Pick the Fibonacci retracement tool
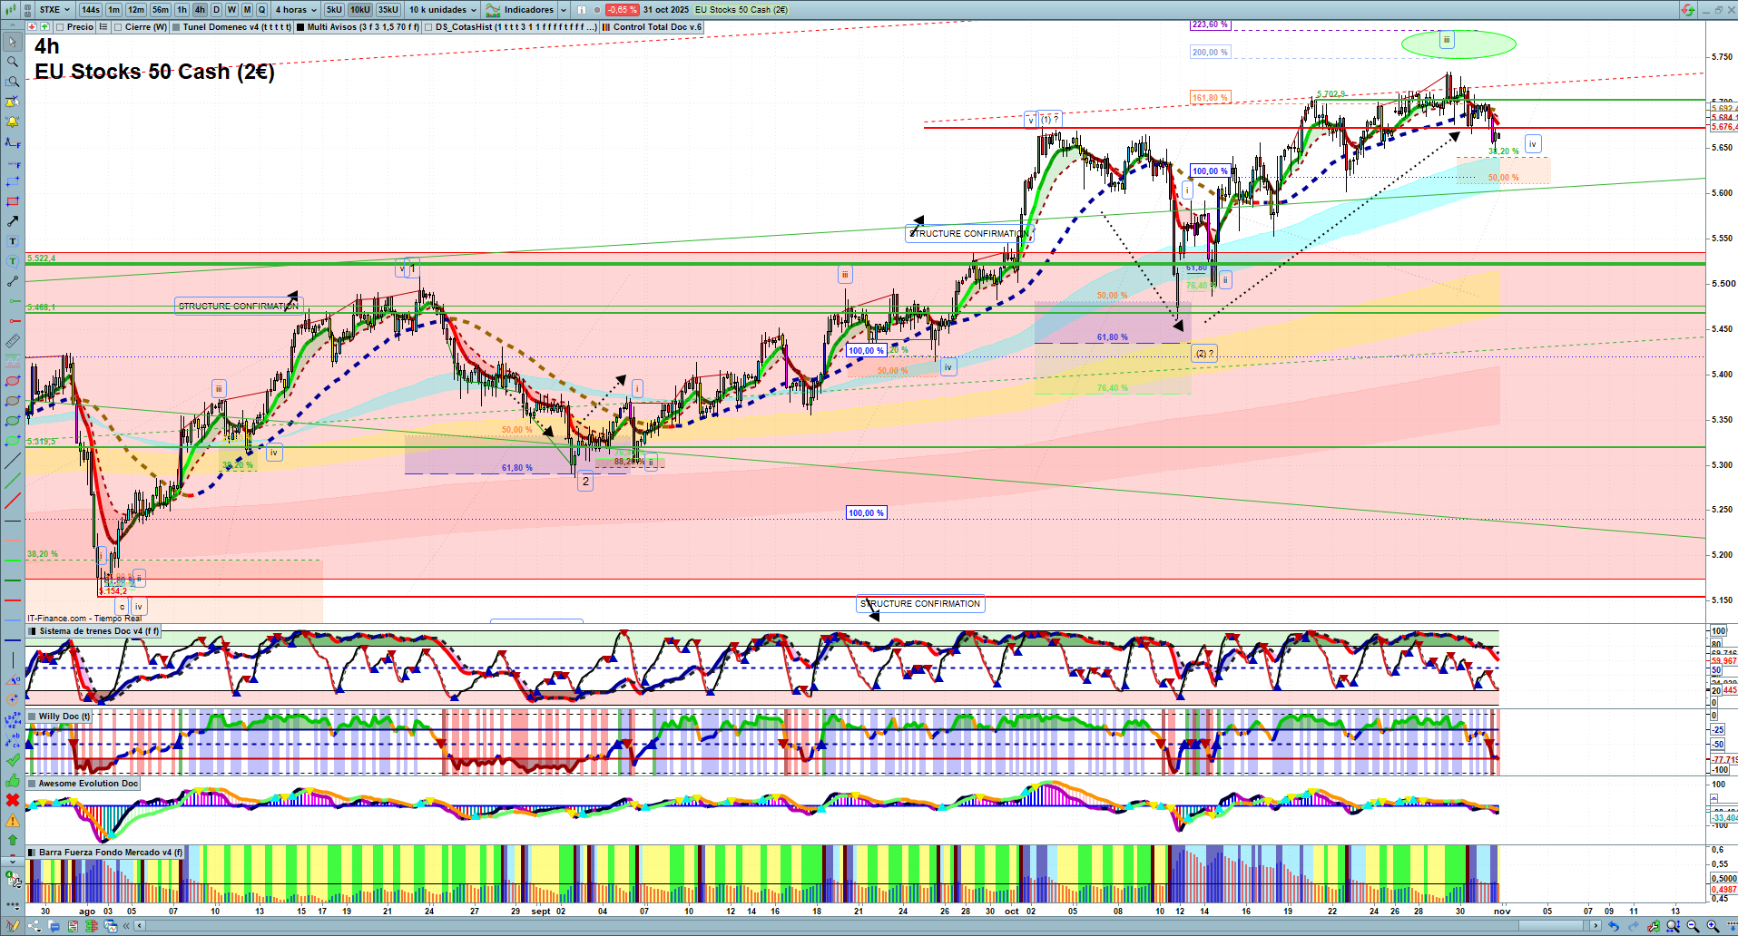The height and width of the screenshot is (936, 1738). (x=13, y=141)
